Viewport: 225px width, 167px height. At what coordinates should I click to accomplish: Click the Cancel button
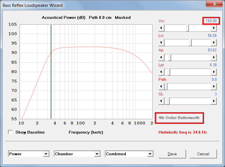pyautogui.click(x=203, y=154)
